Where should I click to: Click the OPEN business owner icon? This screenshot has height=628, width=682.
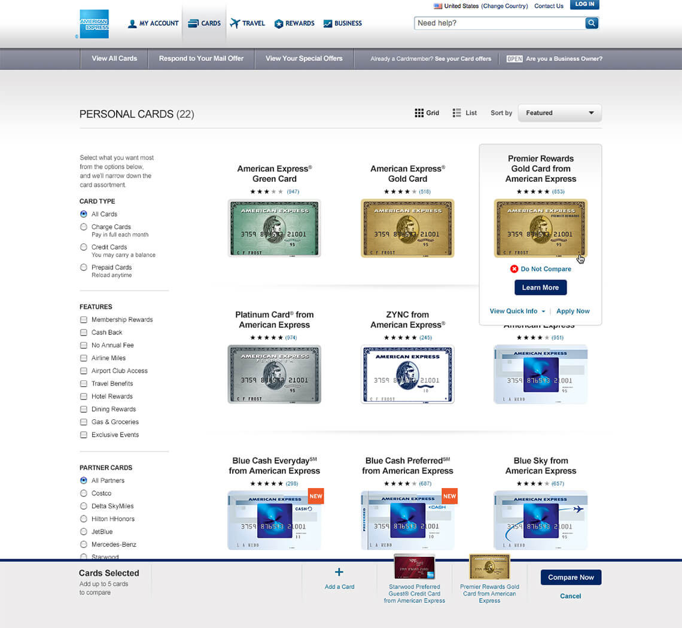point(514,59)
